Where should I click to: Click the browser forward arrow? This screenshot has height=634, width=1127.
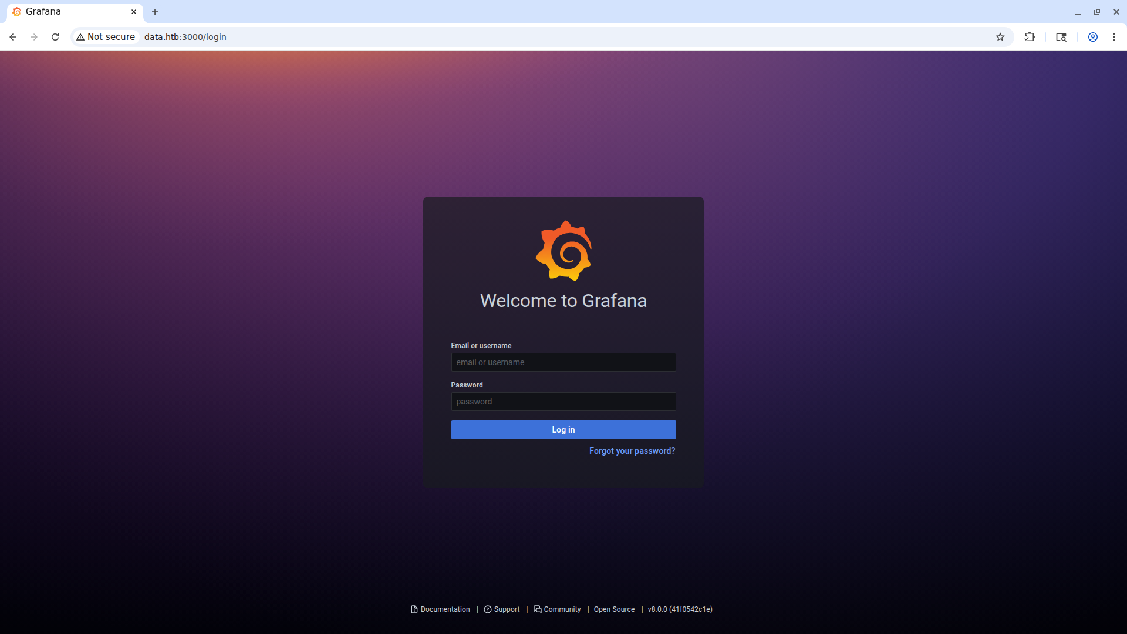point(34,37)
